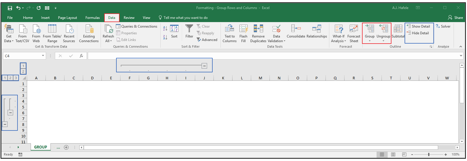The width and height of the screenshot is (467, 161).
Task: Import data From Web
Action: (36, 33)
